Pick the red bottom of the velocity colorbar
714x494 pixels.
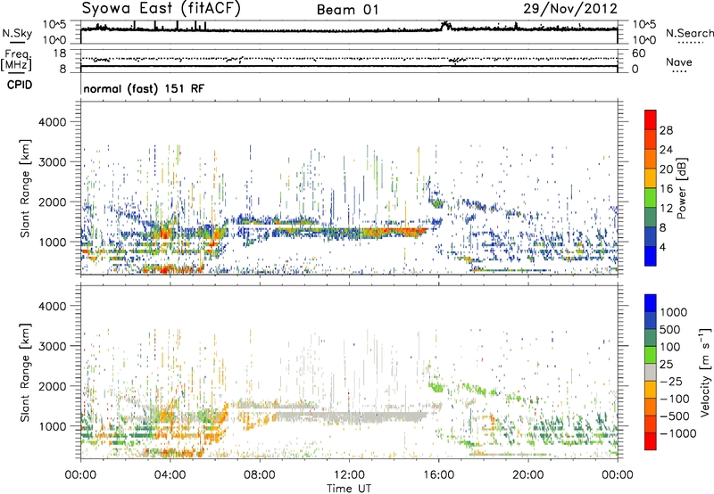(x=651, y=441)
